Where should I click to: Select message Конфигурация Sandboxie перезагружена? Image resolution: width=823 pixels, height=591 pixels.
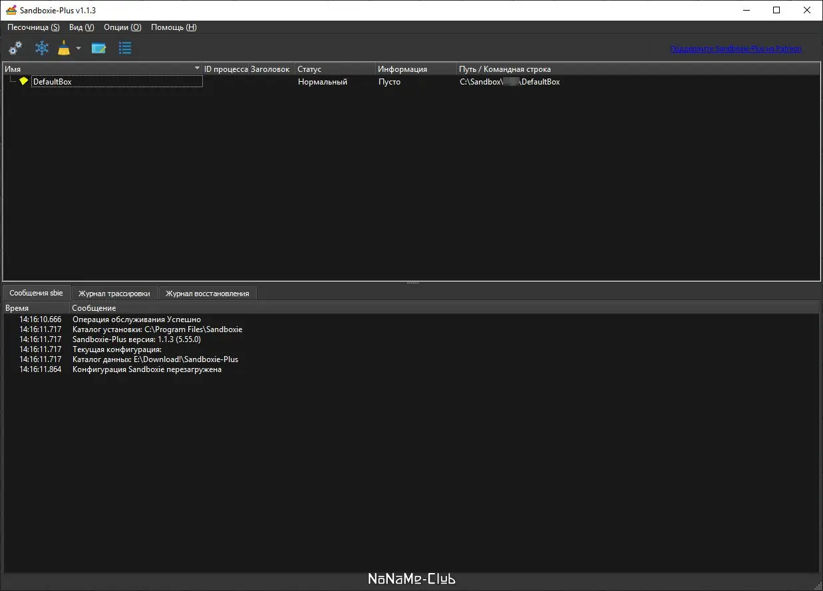(x=147, y=369)
